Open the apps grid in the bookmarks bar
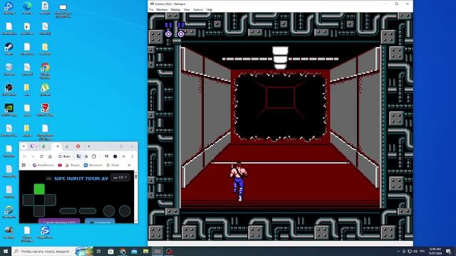 pos(24,165)
